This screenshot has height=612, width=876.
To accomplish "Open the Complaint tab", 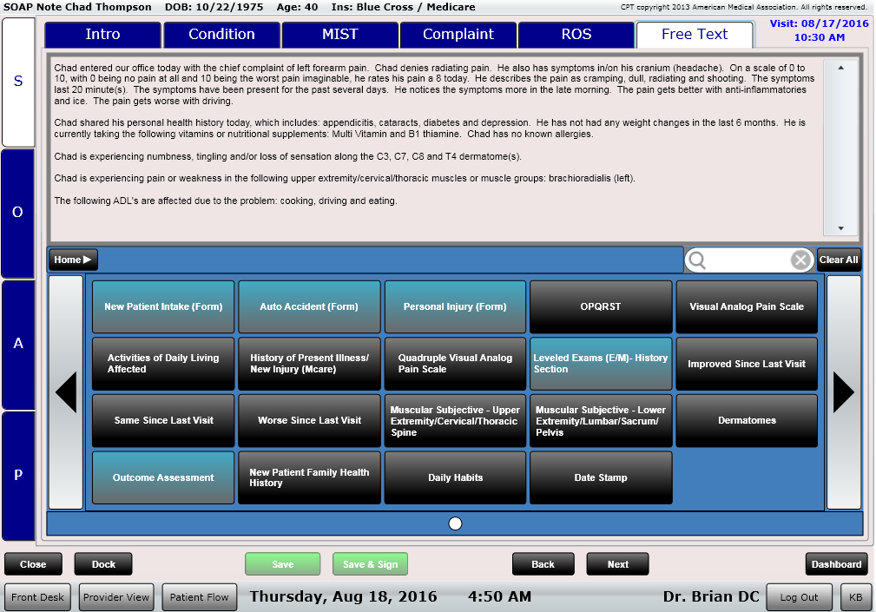I will tap(458, 35).
